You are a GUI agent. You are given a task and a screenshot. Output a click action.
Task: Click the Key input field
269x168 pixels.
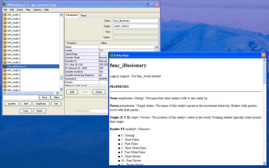coord(136,32)
